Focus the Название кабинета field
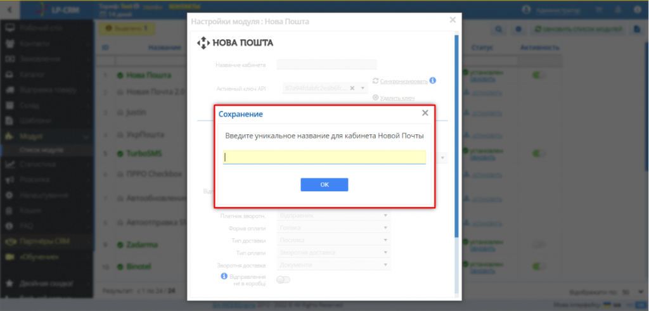649x311 pixels. 326,65
